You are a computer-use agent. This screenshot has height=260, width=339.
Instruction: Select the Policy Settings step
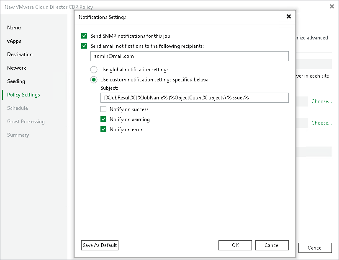tap(23, 95)
